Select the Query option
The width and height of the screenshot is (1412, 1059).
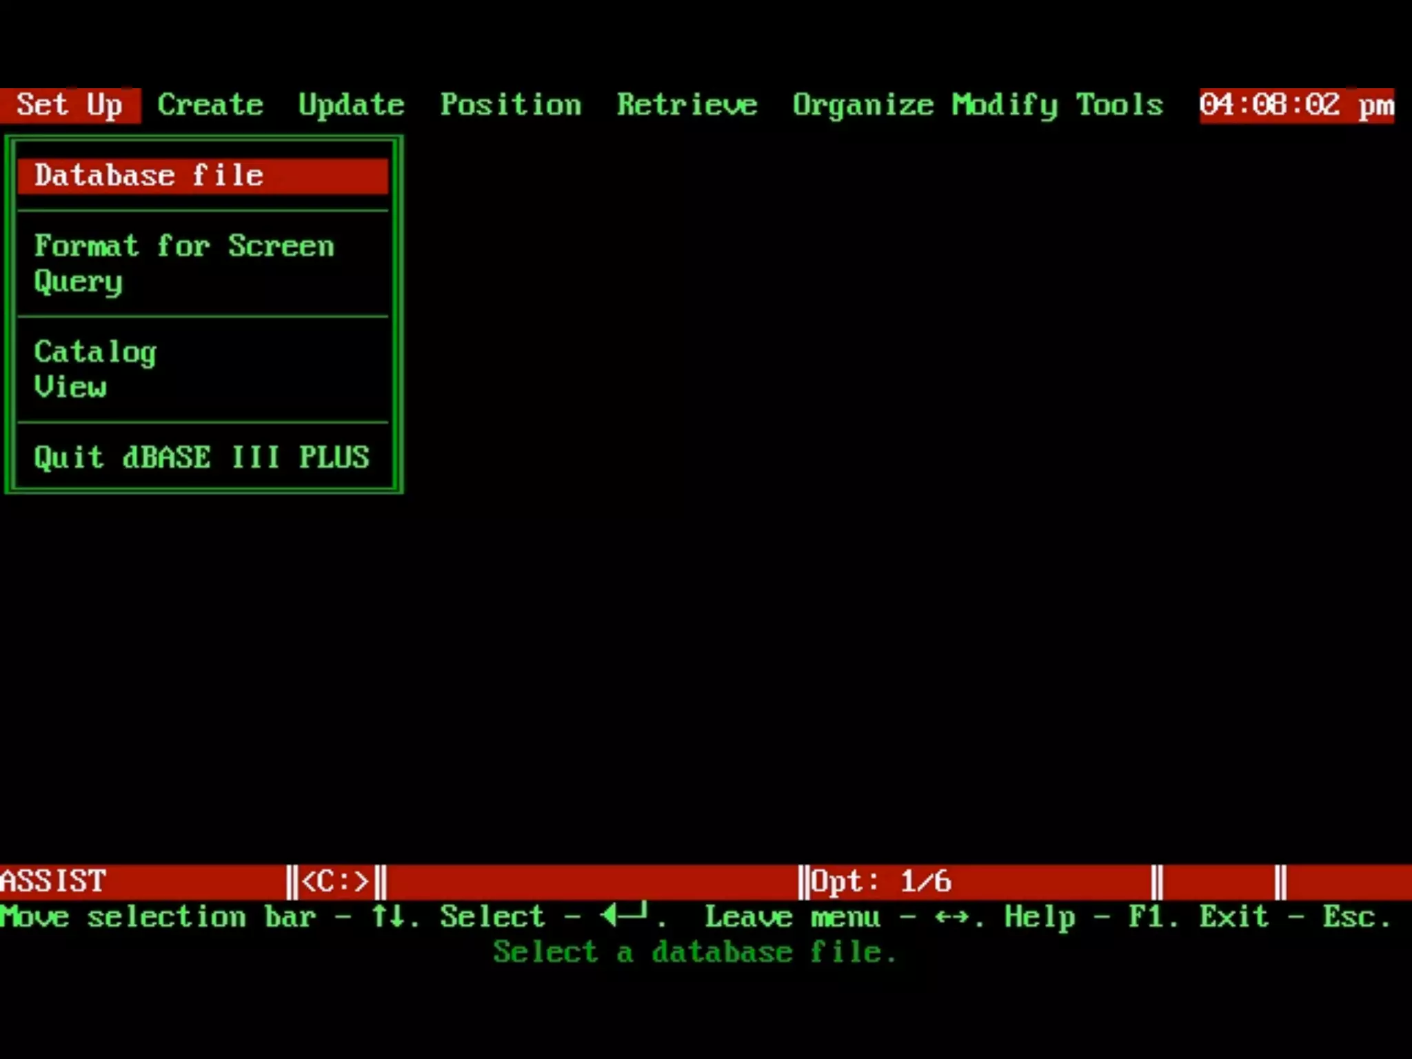coord(79,282)
